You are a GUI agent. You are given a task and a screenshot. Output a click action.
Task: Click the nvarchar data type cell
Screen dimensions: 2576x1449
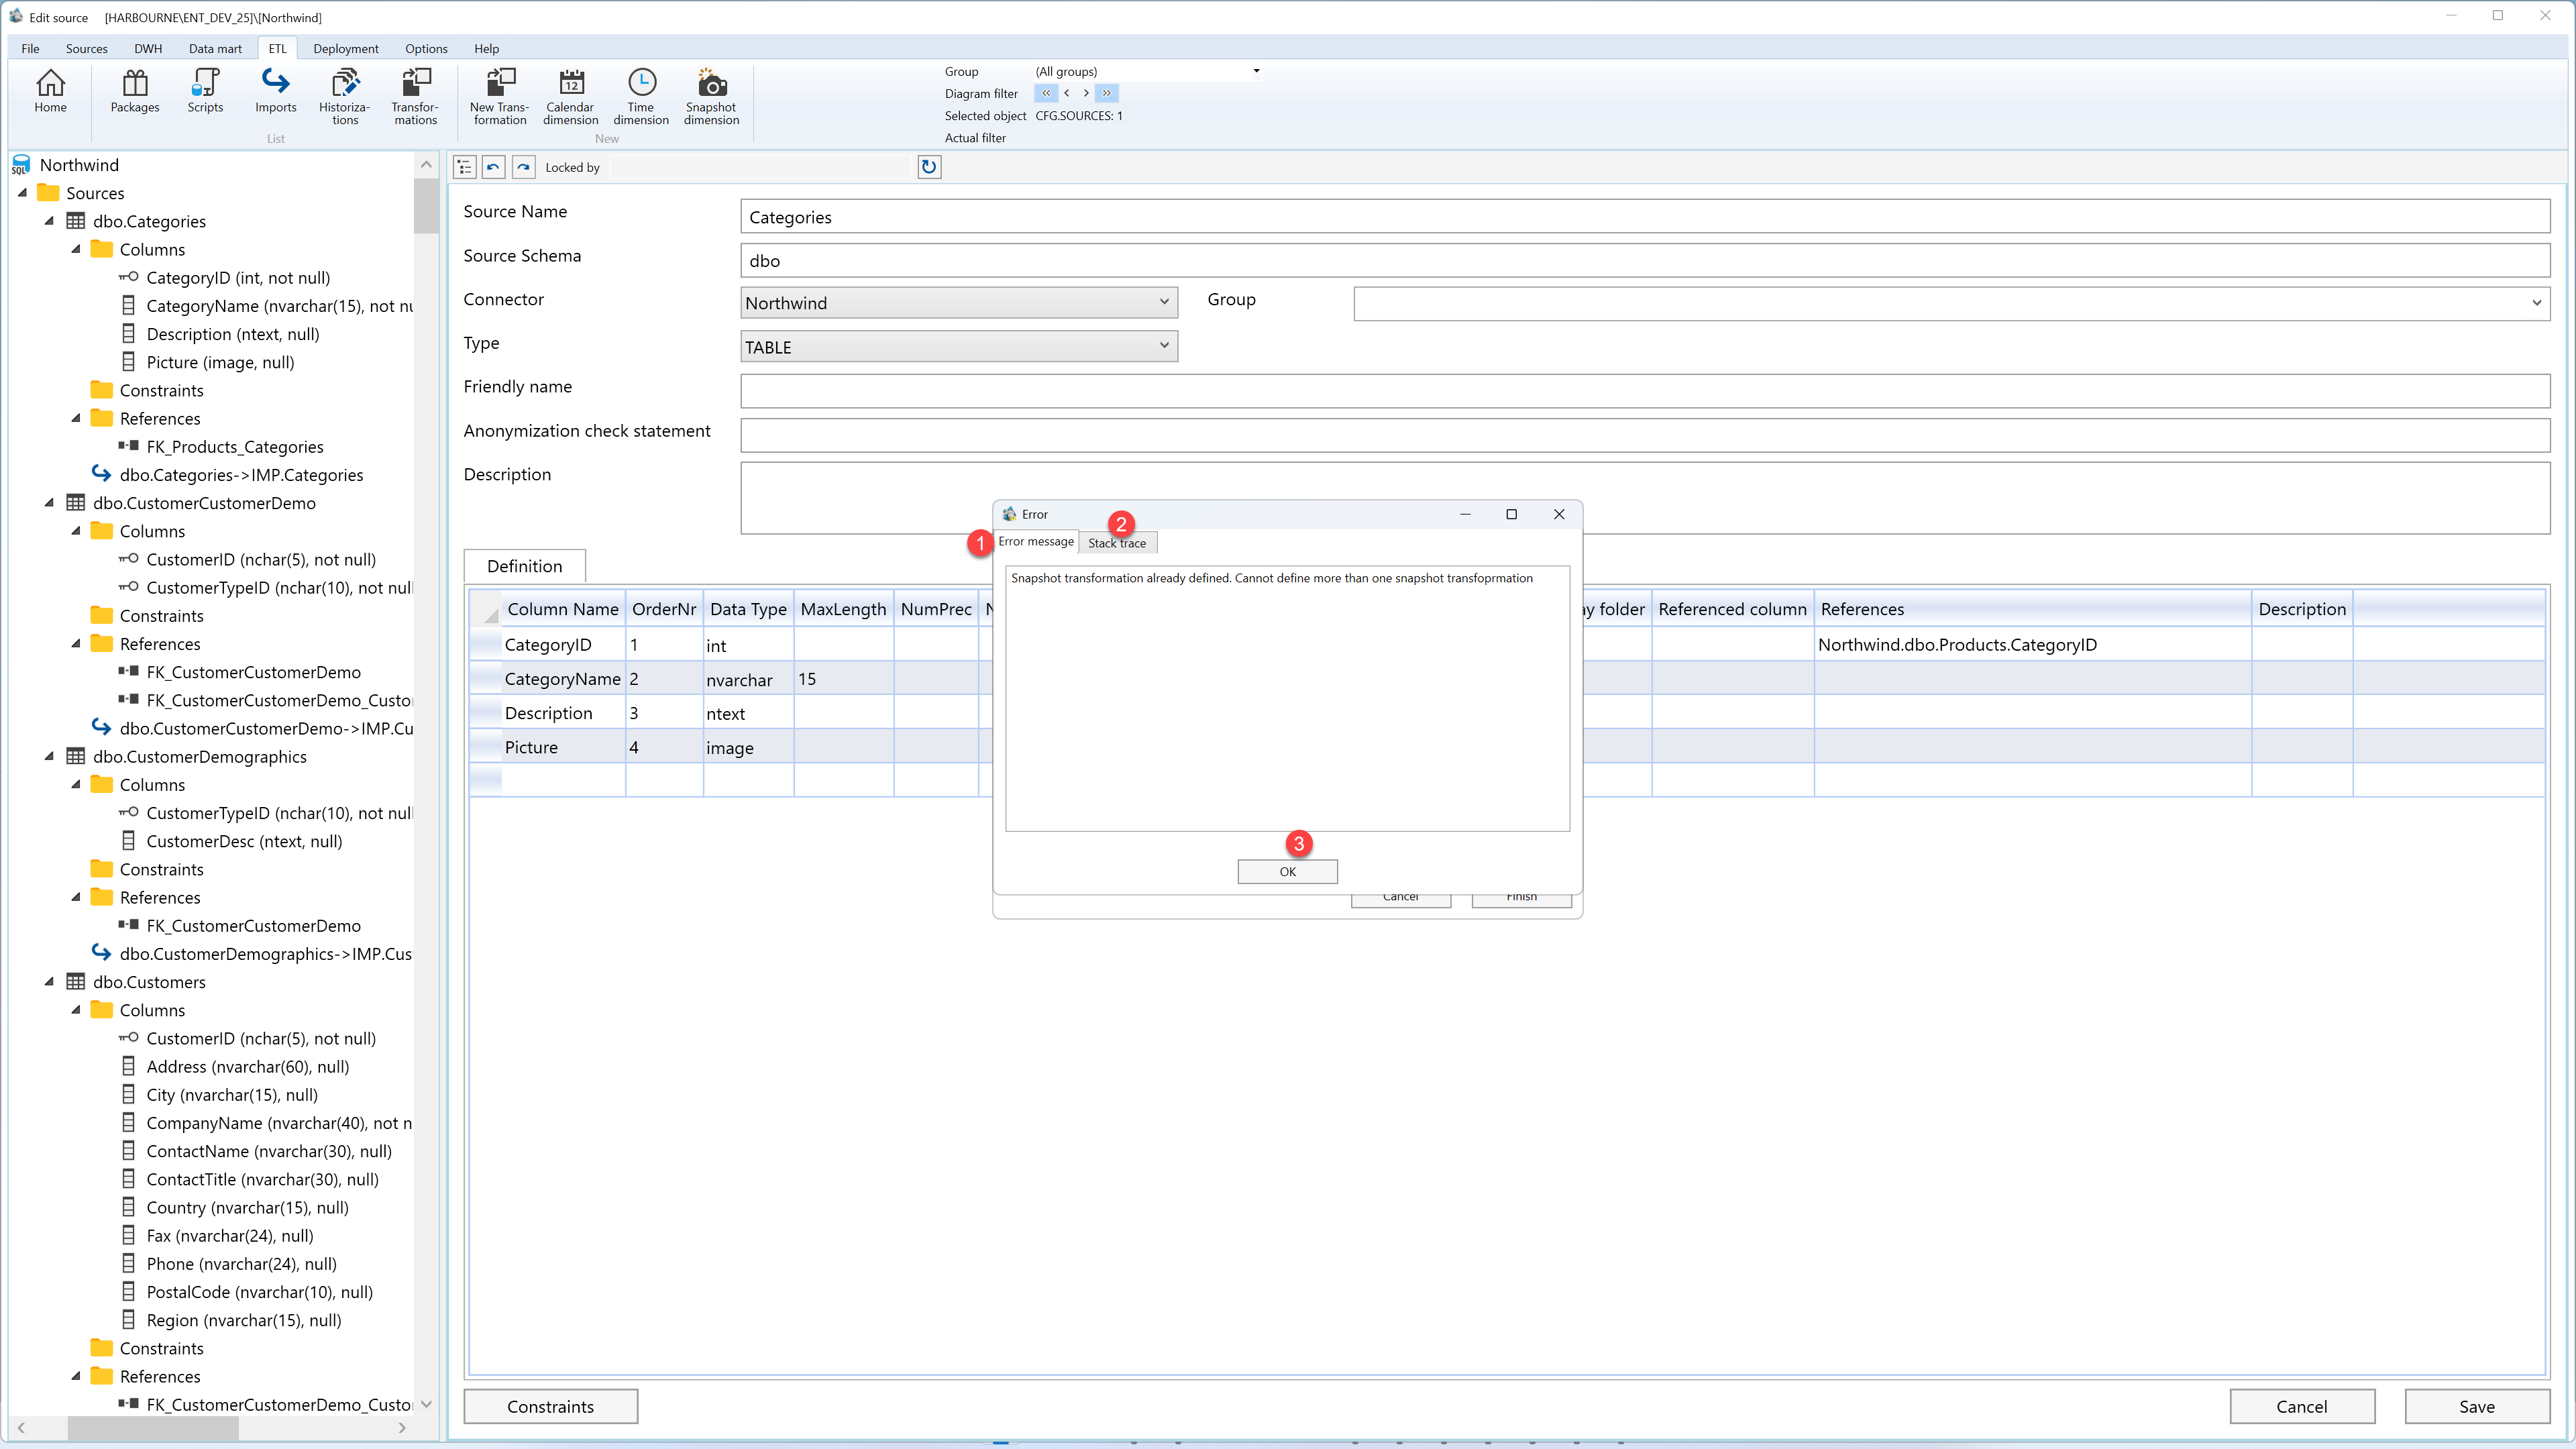point(748,680)
